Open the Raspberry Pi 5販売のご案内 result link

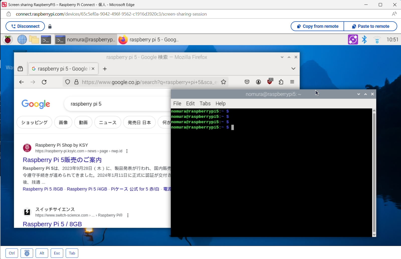tap(62, 160)
